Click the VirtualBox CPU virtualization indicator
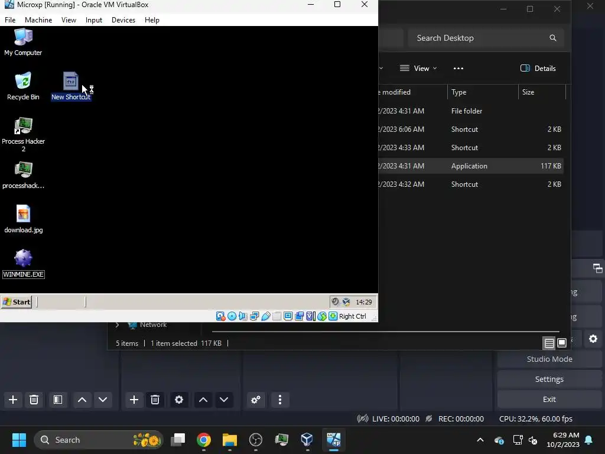Viewport: 605px width, 454px height. [x=311, y=316]
